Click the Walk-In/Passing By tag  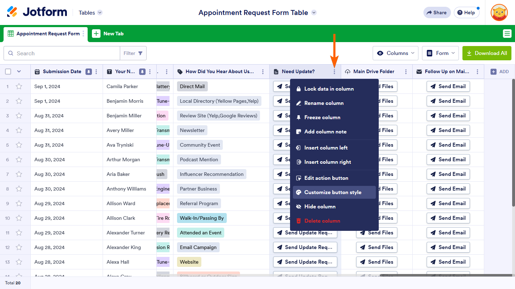point(202,218)
